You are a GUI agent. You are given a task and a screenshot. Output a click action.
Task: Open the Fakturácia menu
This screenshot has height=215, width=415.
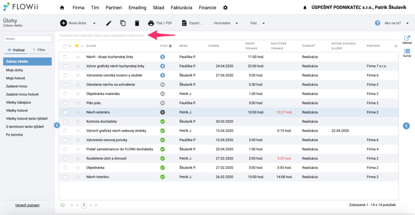point(182,8)
